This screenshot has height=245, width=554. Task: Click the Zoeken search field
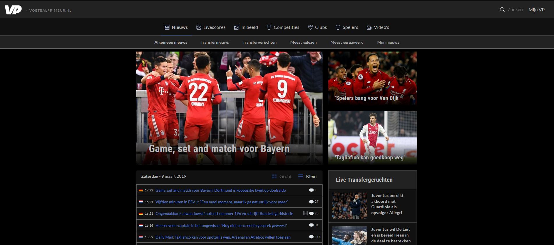pos(515,10)
